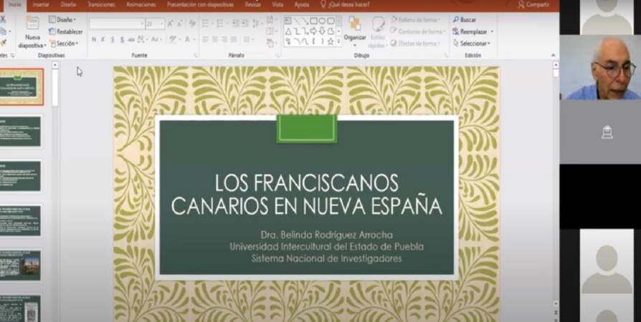Choose the Down Arrow block shape
This screenshot has width=641, height=322.
point(322,31)
